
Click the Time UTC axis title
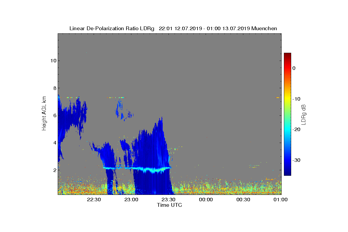tap(170, 205)
